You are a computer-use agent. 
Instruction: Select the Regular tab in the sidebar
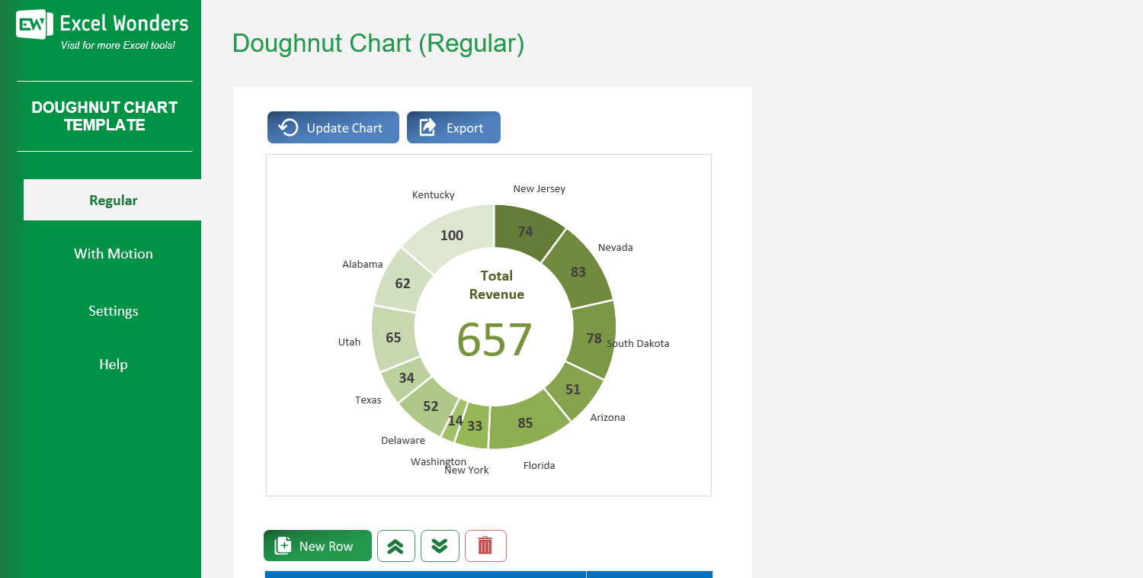click(x=113, y=200)
